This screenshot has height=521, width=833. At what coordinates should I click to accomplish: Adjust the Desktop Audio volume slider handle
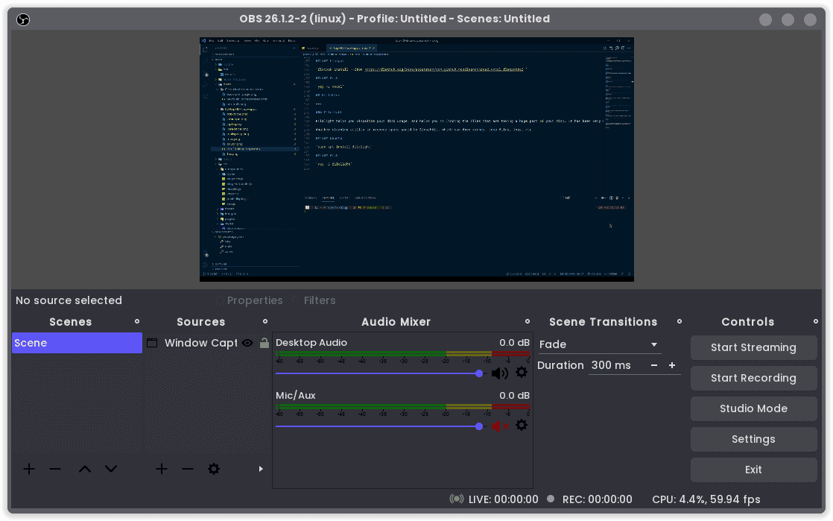click(479, 373)
